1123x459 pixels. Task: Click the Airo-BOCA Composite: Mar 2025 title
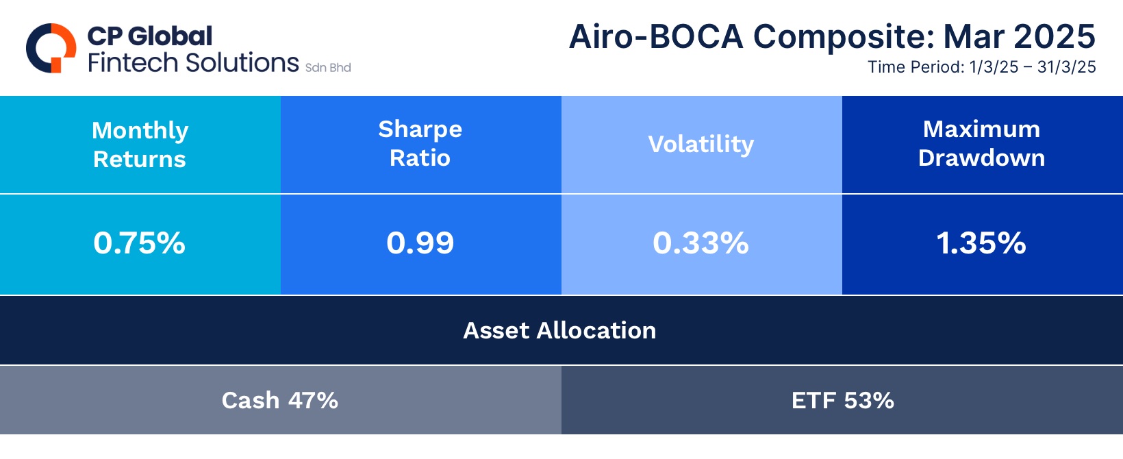pos(832,36)
